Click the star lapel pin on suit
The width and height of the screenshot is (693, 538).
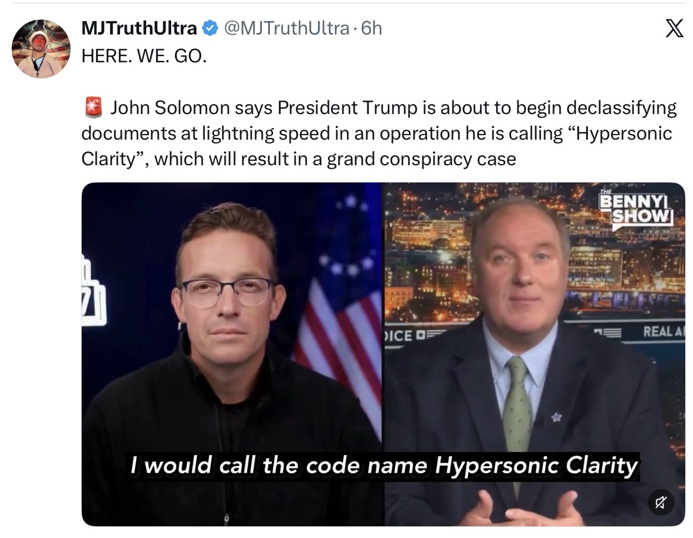pyautogui.click(x=555, y=416)
